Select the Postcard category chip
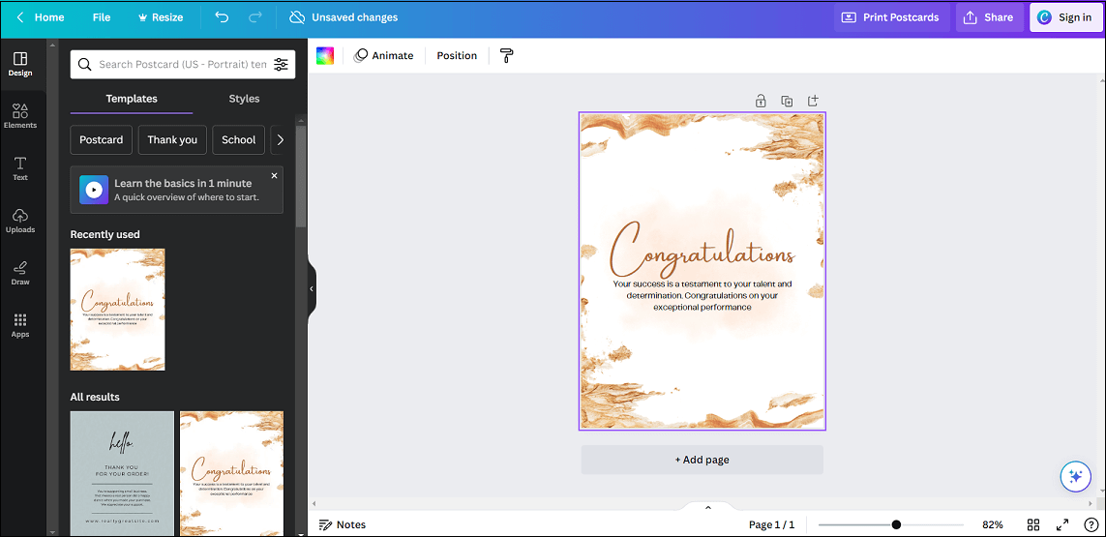Image resolution: width=1106 pixels, height=537 pixels. pos(101,139)
